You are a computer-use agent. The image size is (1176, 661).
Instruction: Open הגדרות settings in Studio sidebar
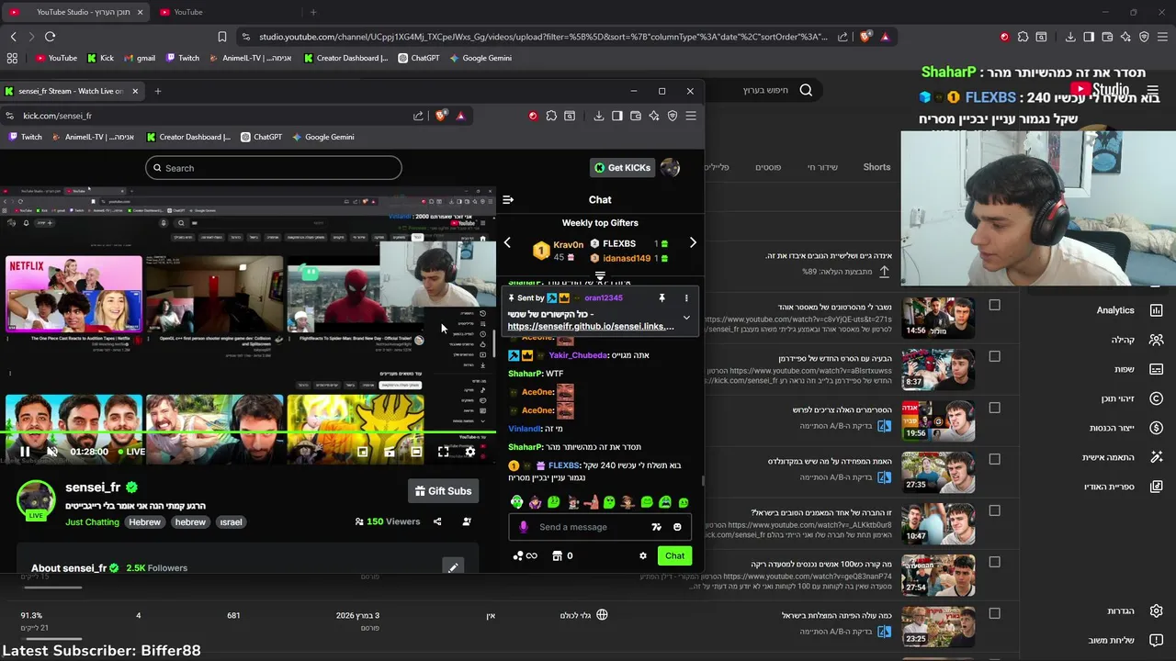(1136, 611)
